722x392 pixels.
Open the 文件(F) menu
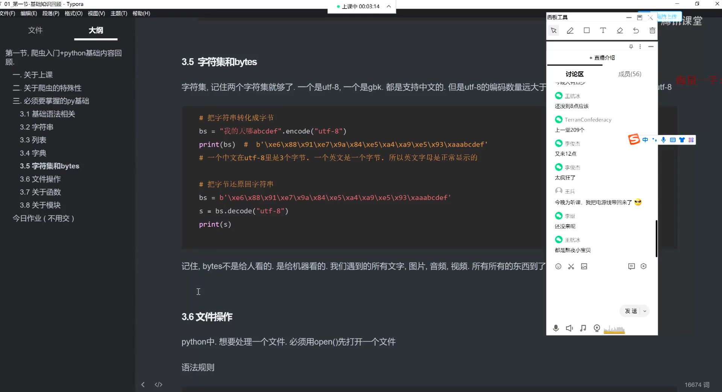(x=8, y=13)
